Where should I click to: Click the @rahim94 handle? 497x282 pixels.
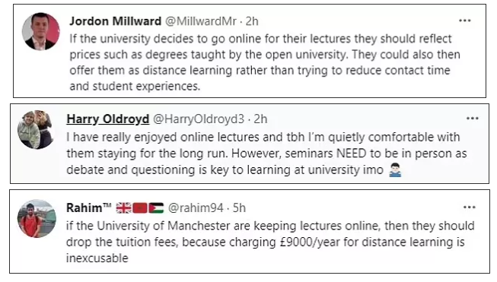coord(196,208)
